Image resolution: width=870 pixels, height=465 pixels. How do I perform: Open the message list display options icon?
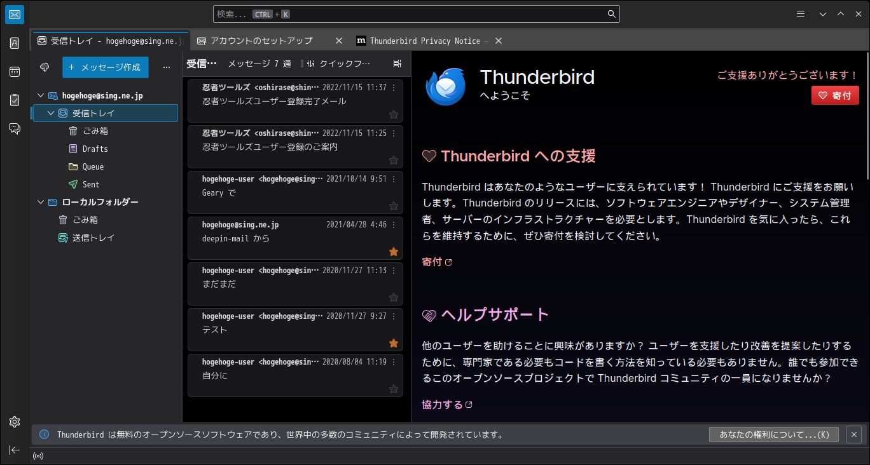[x=397, y=63]
